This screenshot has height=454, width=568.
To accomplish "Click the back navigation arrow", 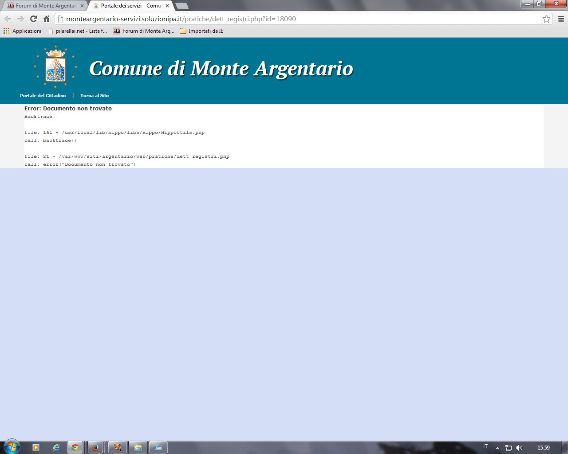I will click(x=8, y=19).
